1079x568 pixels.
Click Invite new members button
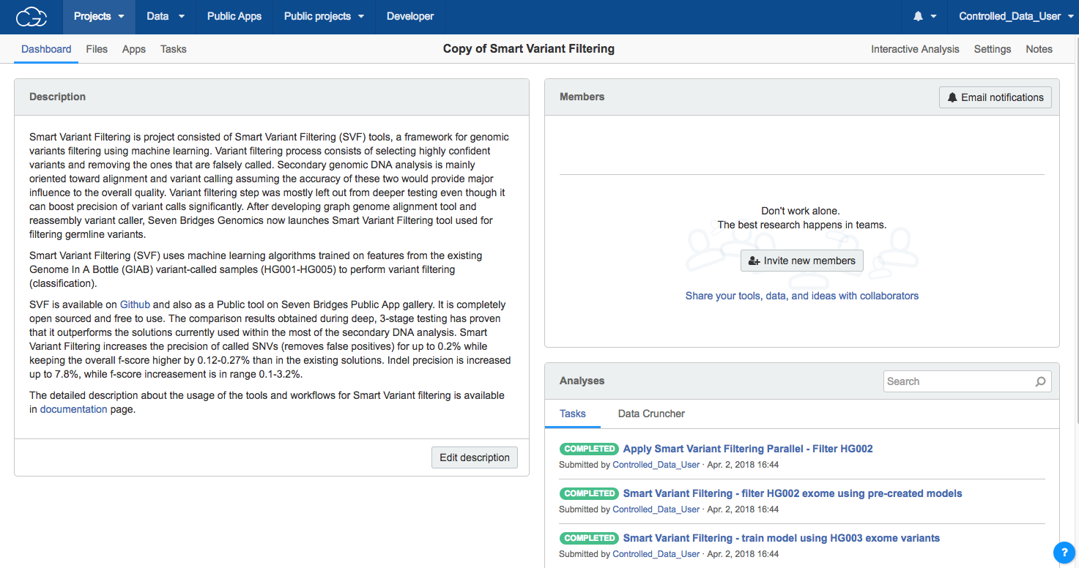802,261
